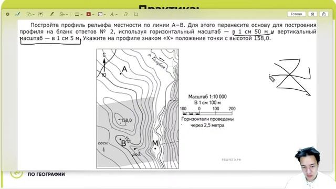Open the red border color picker
The height and width of the screenshot is (189, 336).
pyautogui.click(x=90, y=14)
